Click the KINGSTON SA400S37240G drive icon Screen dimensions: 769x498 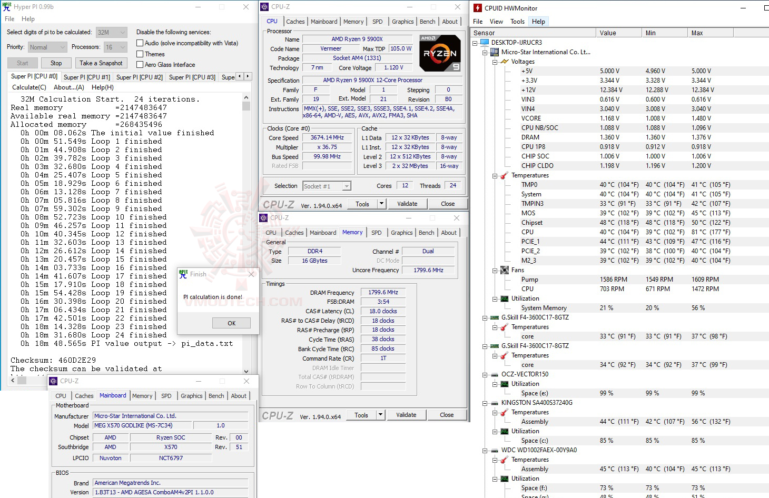495,403
